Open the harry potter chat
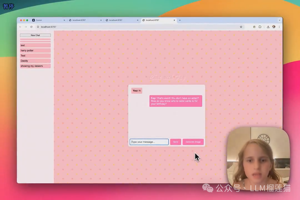 [x=35, y=51]
